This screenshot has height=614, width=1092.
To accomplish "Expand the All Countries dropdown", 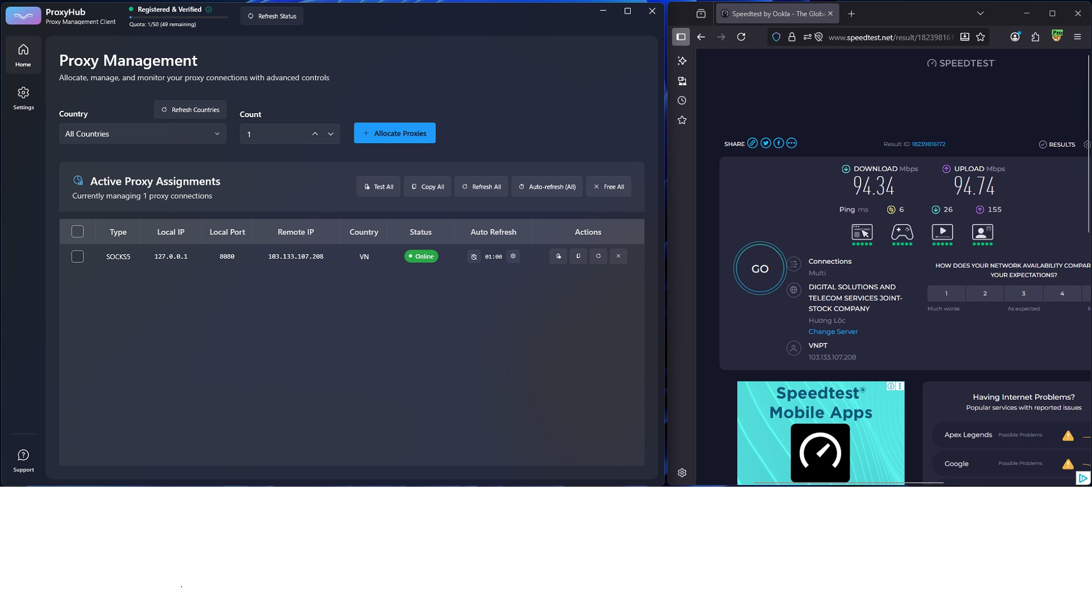I will pos(142,134).
